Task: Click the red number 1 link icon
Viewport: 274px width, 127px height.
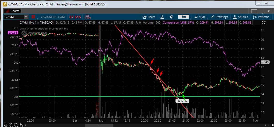Action: click(x=33, y=17)
